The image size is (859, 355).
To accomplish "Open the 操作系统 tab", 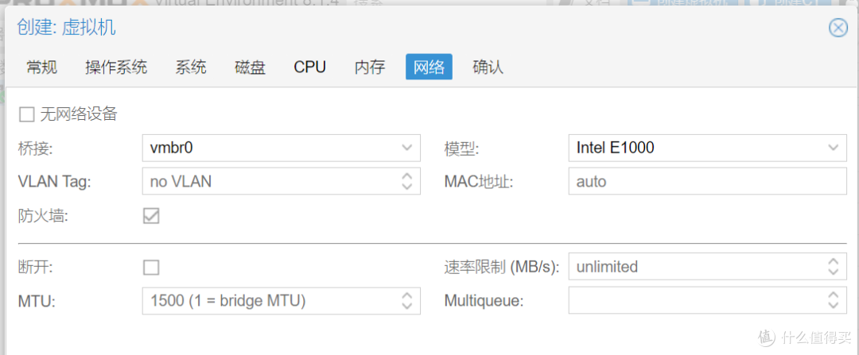I will 116,68.
